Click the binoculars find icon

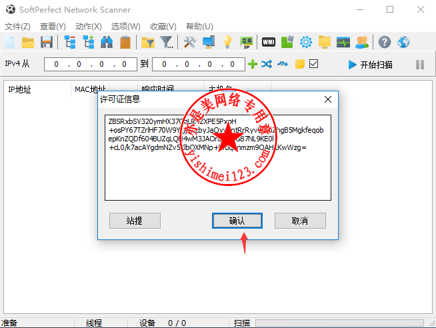click(x=107, y=42)
